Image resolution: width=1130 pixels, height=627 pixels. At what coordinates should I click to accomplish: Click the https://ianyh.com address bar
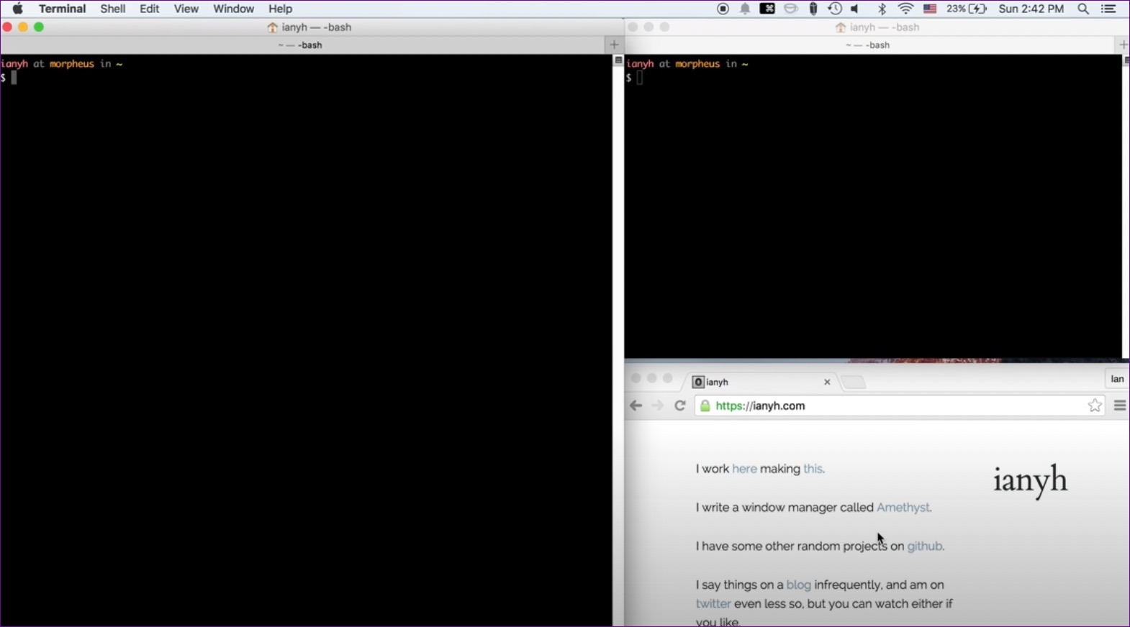[x=900, y=406]
